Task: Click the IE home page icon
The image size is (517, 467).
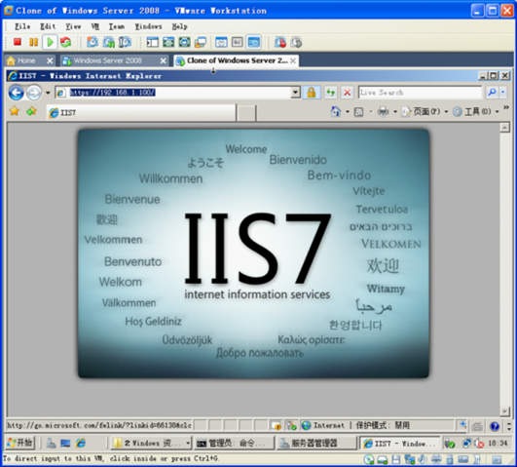Action: point(335,111)
